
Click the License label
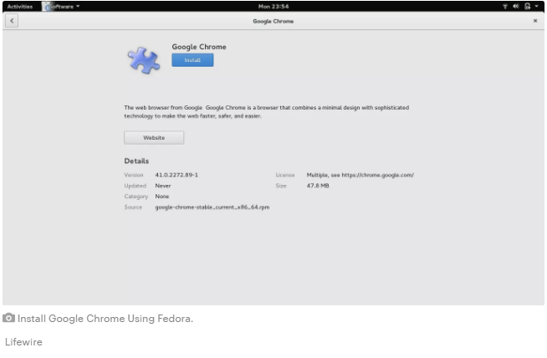coord(285,175)
